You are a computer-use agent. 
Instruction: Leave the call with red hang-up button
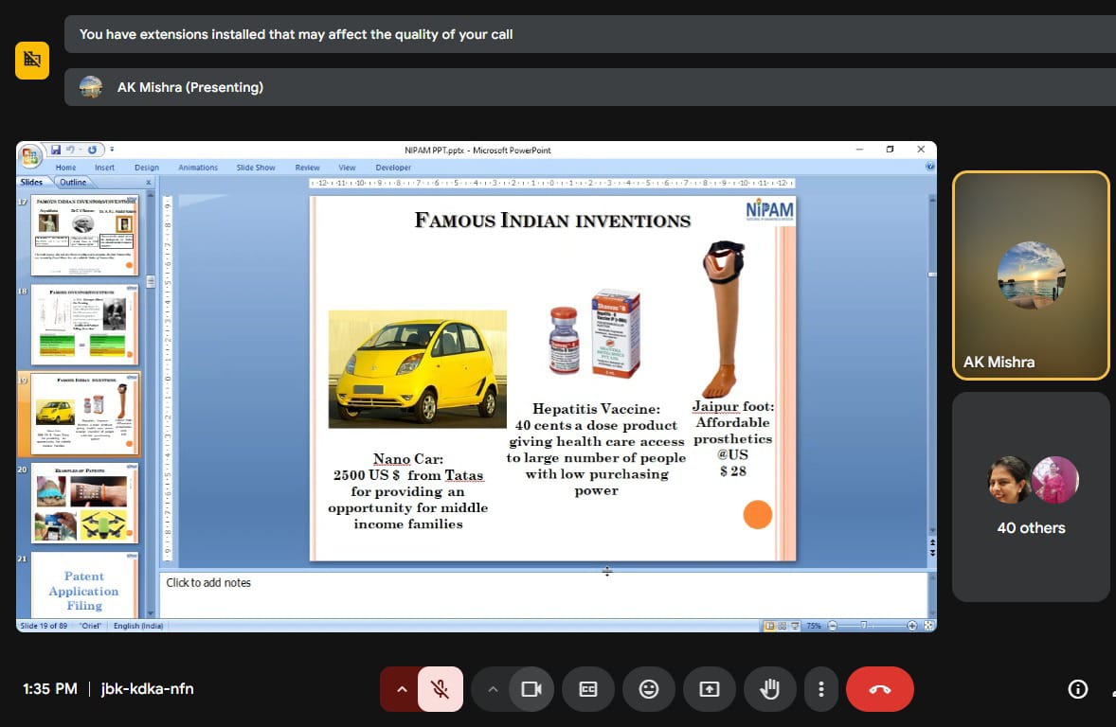point(880,688)
